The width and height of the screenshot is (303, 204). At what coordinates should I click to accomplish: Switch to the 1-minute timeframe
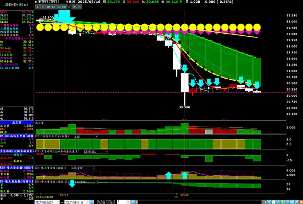click(38, 7)
